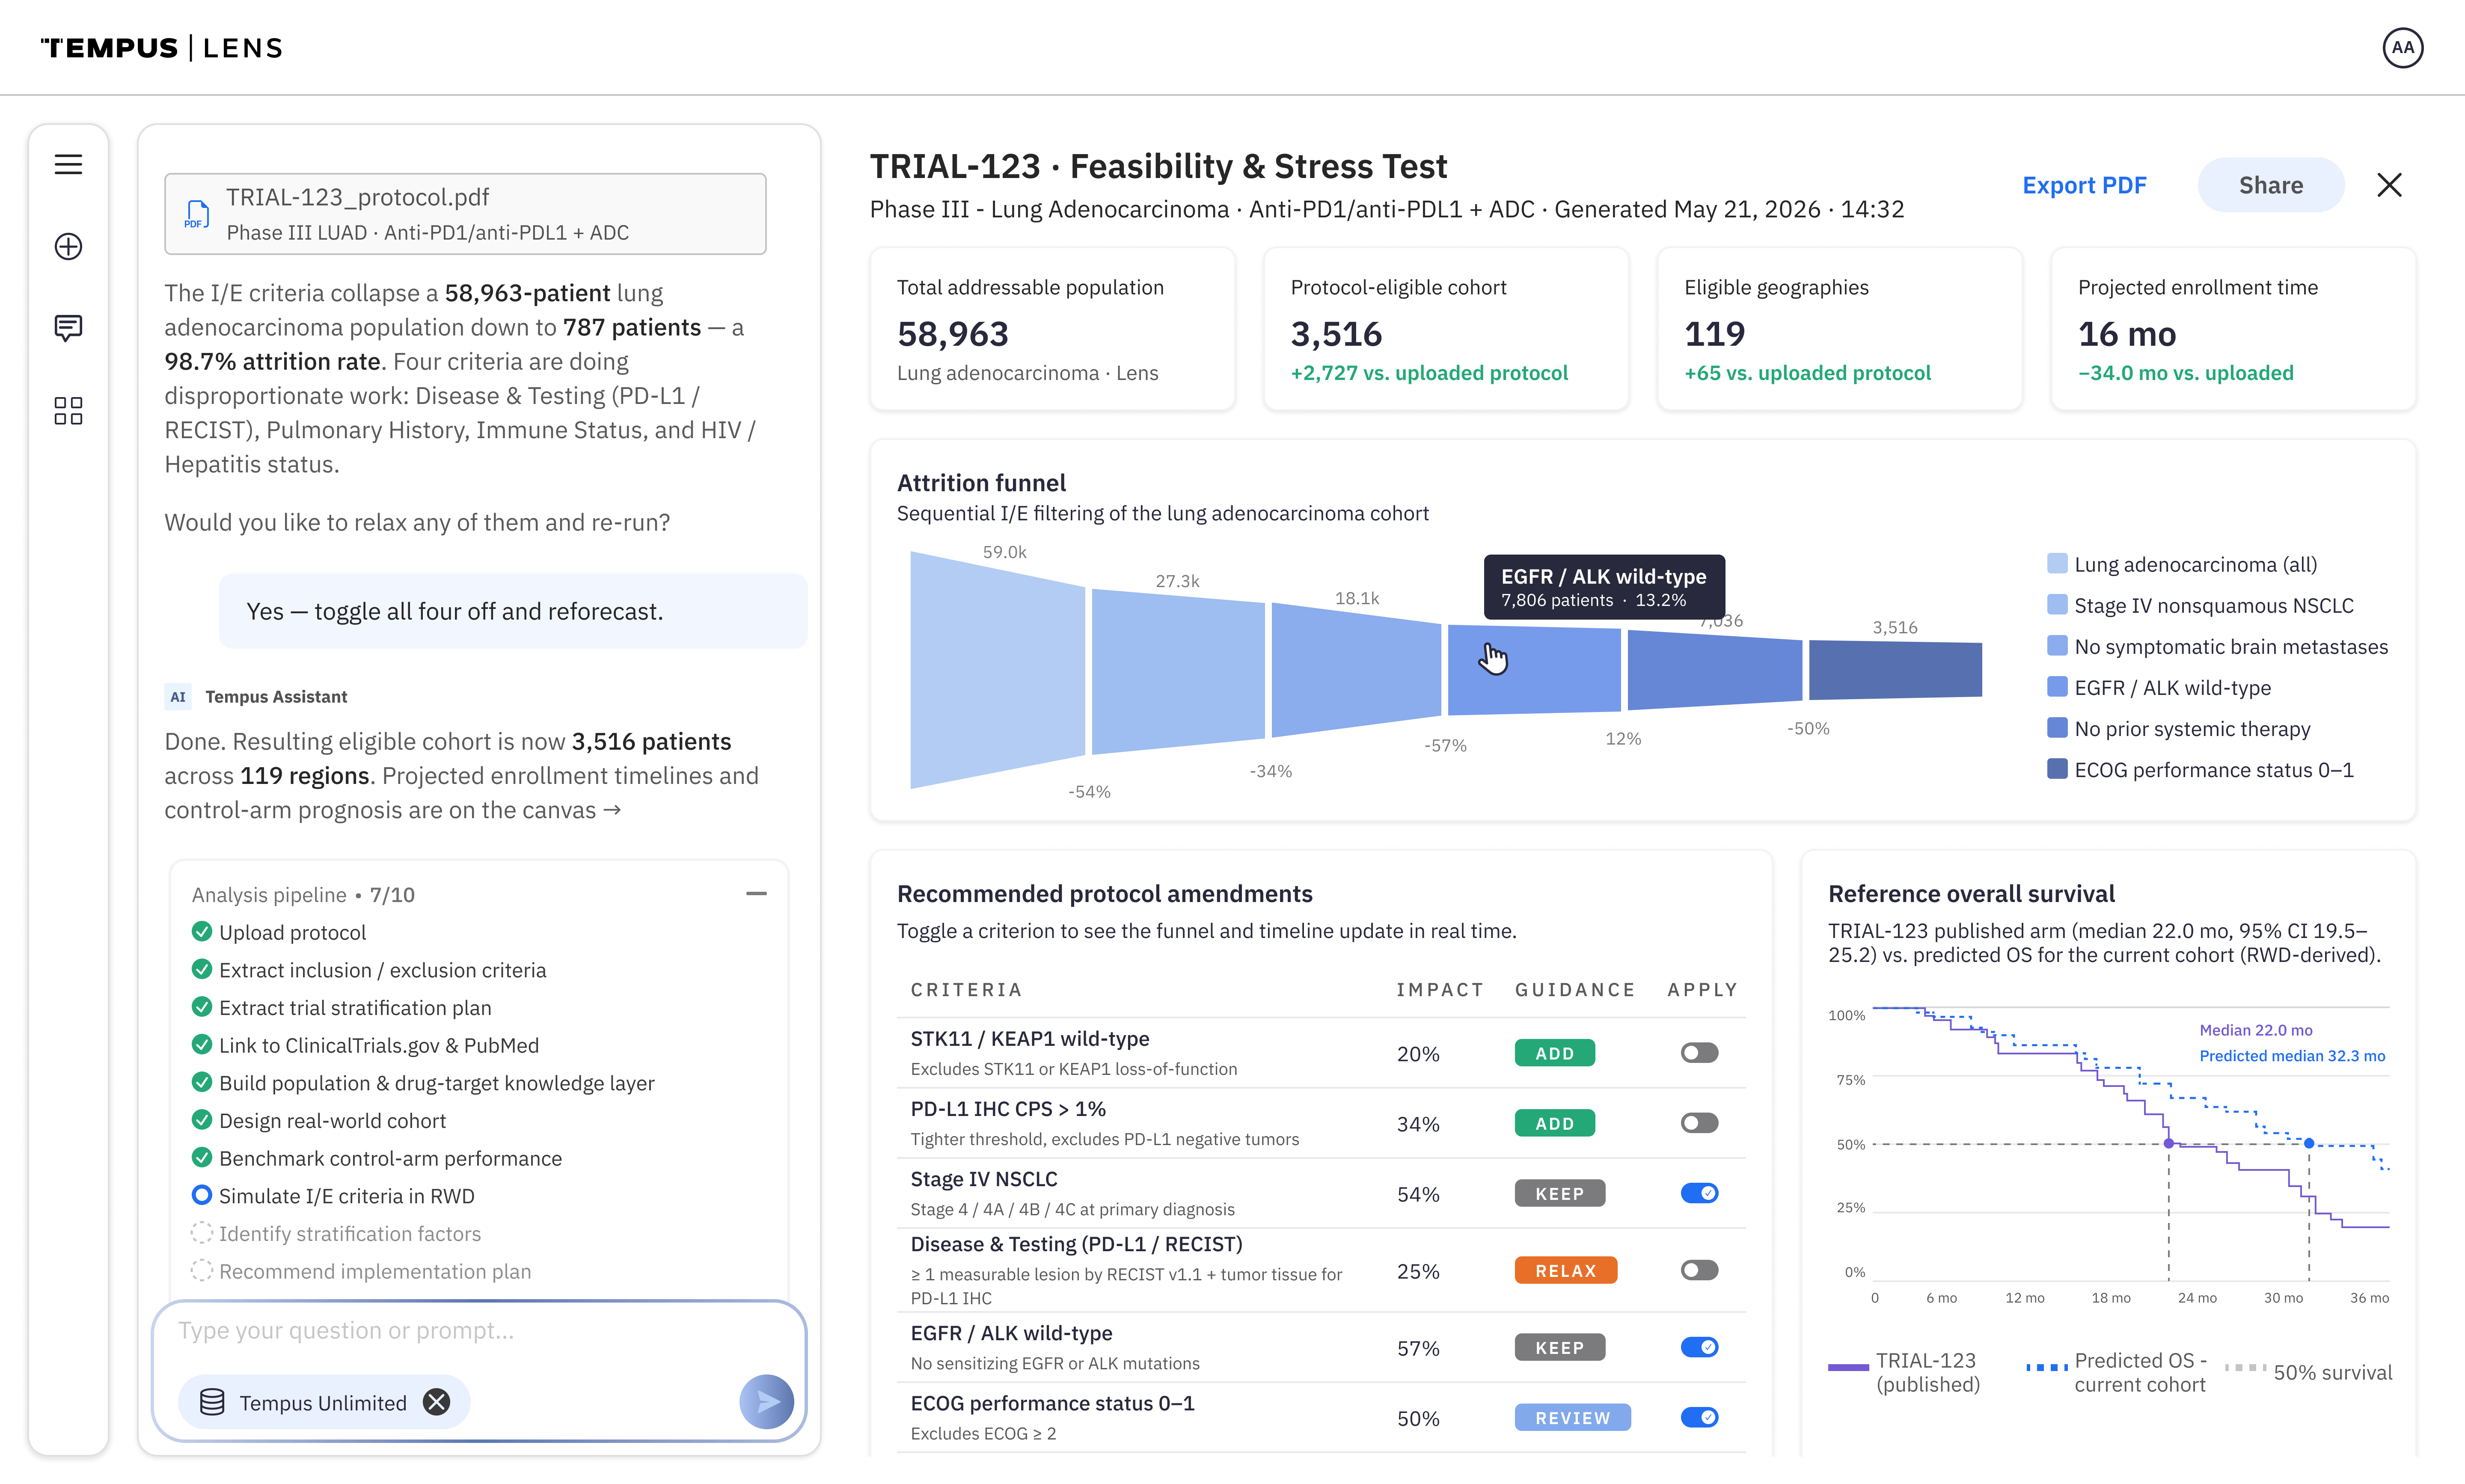Click the Total addressable population card
2465x1484 pixels.
pyautogui.click(x=1052, y=329)
